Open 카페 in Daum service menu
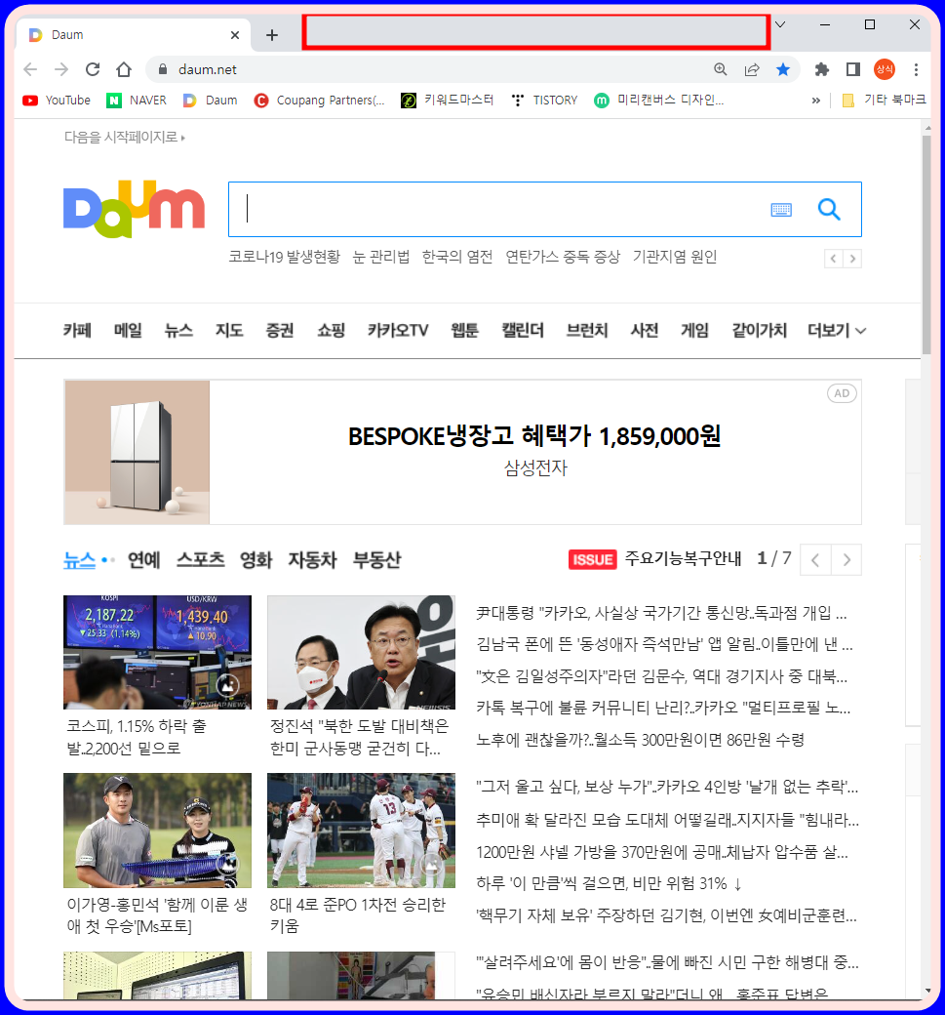Viewport: 945px width, 1015px height. (x=77, y=331)
